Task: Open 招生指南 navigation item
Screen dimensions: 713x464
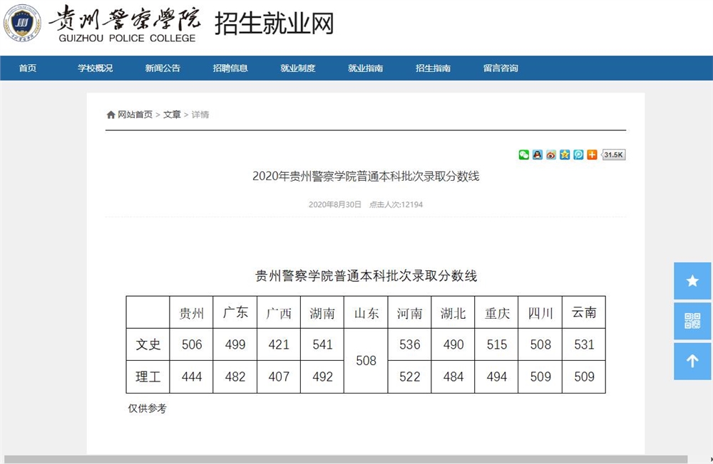Action: point(433,68)
